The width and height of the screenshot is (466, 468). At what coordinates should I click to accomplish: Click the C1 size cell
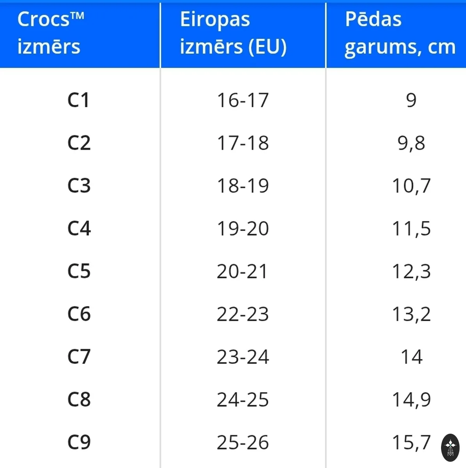pyautogui.click(x=79, y=100)
